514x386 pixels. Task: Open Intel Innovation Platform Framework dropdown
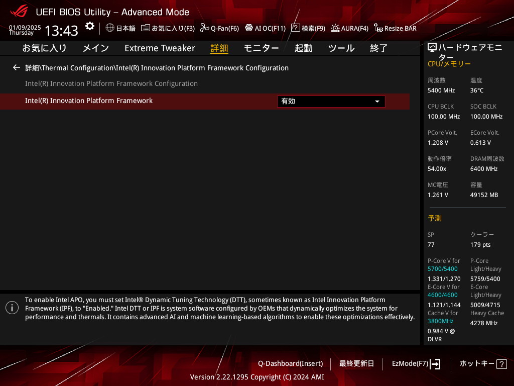(x=331, y=102)
